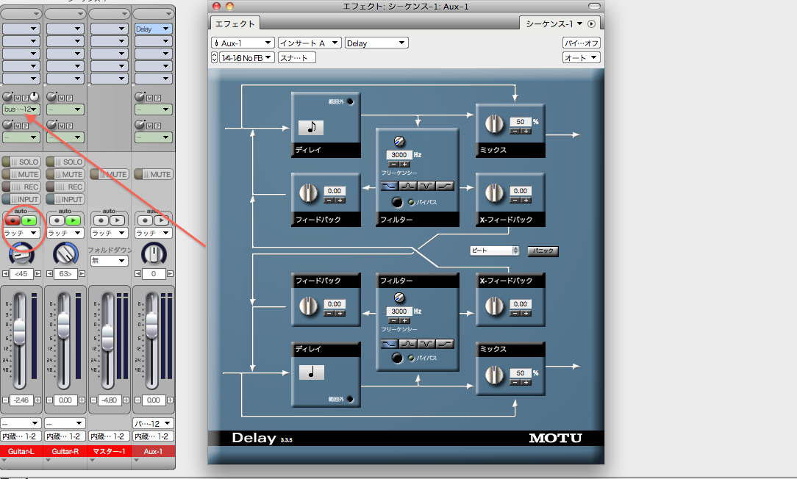The height and width of the screenshot is (479, 797).
Task: Toggle INPUT monitoring on Guitar-L
Action: [21, 200]
